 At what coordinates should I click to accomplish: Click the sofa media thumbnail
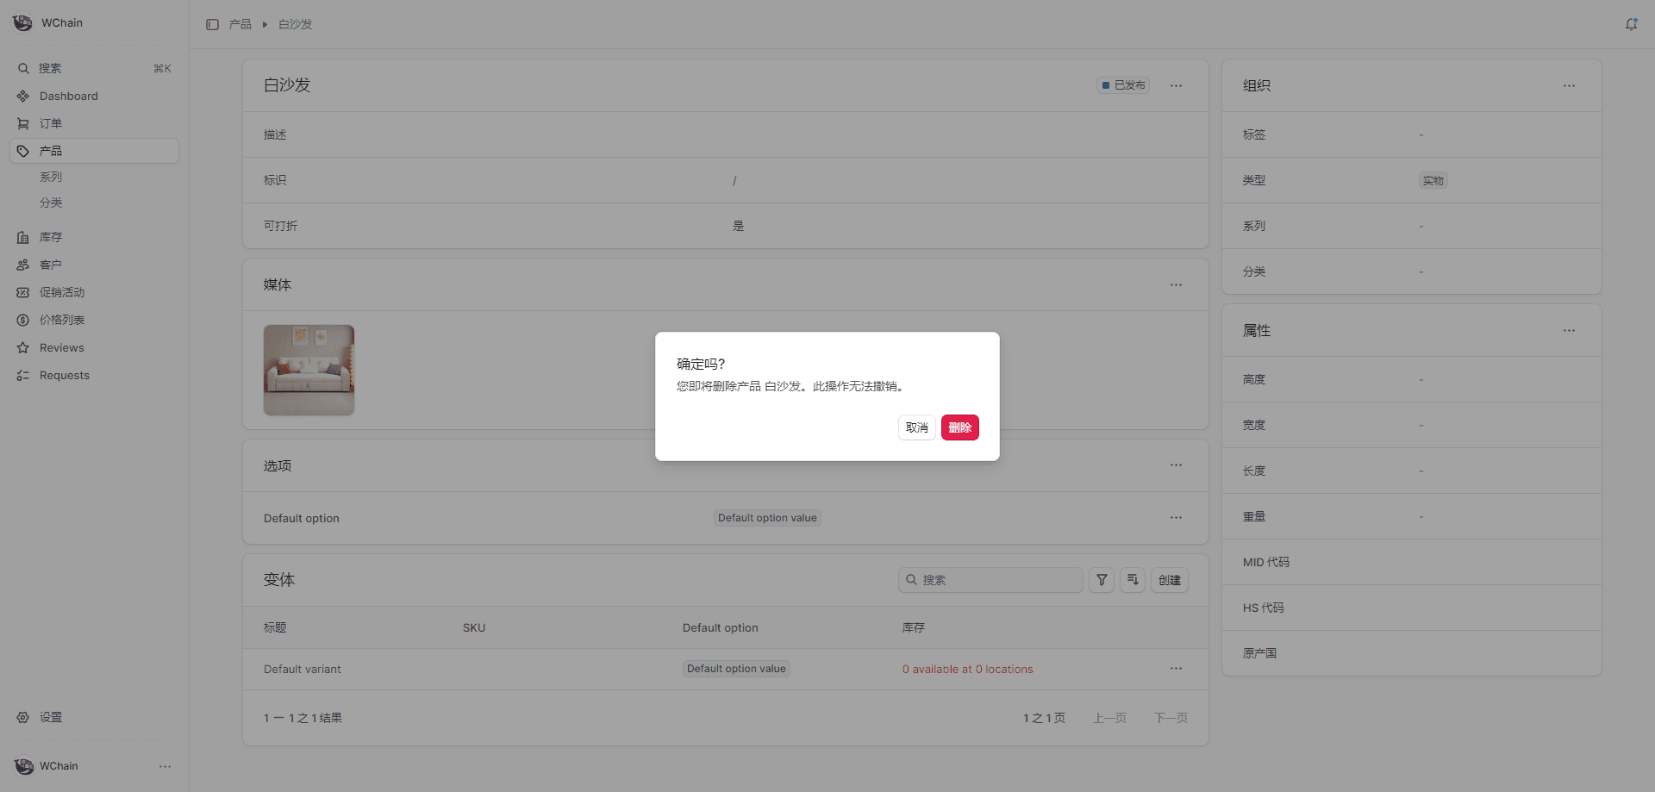(x=309, y=370)
